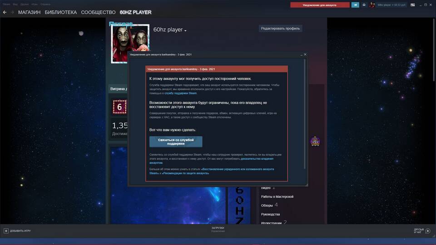Open Рекомендации по защите аккаунта link
Image resolution: width=436 pixels, height=245 pixels.
tap(185, 173)
